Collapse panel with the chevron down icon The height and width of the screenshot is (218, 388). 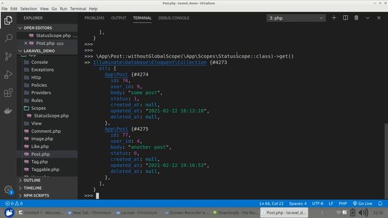[368, 18]
